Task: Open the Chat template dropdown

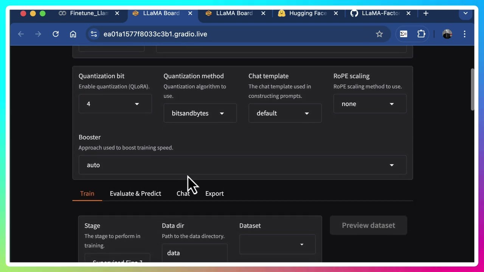Action: [x=285, y=113]
